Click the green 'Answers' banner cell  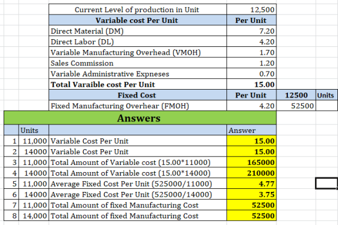pyautogui.click(x=140, y=118)
